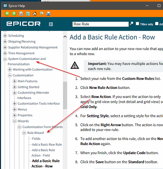Click the green Back navigation arrow

coord(7,14)
